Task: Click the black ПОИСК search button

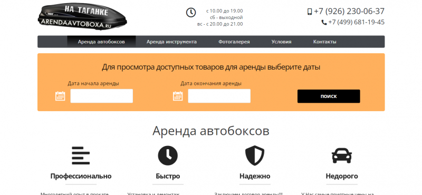Action: pyautogui.click(x=329, y=96)
